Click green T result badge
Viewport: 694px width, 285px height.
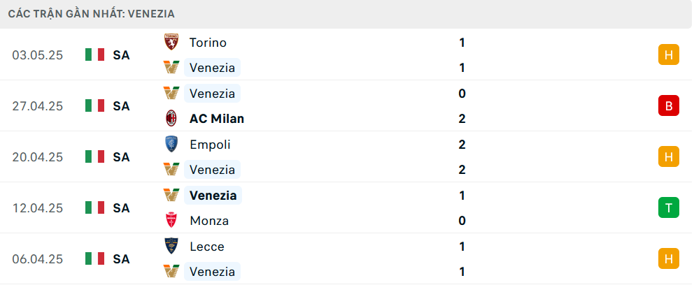669,207
